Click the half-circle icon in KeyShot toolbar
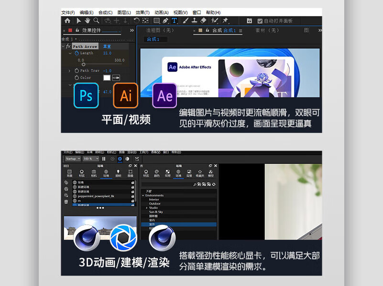 (x=127, y=159)
